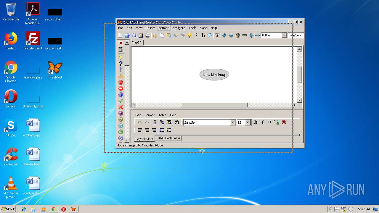Toggle italic in main toolbar

(196, 35)
